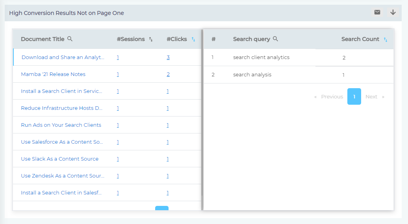
Task: Select 'search client analytics' query row
Action: (261, 57)
